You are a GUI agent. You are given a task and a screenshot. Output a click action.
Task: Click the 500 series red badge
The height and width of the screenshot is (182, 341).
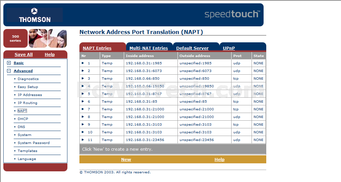[15, 38]
